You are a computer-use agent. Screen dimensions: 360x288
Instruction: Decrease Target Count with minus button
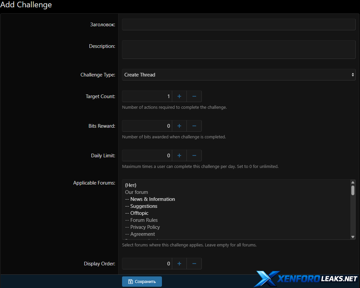coord(194,96)
